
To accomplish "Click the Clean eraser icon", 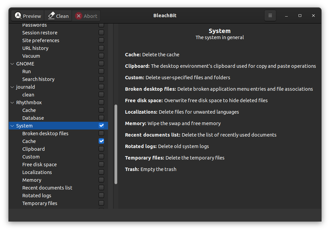I will pyautogui.click(x=51, y=16).
